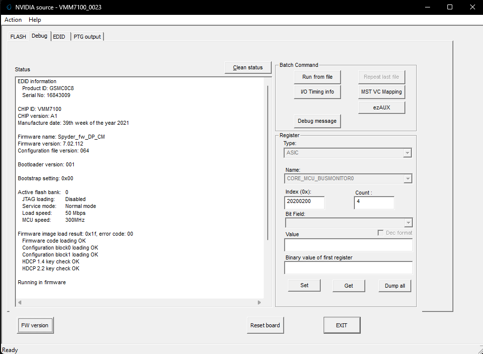The width and height of the screenshot is (483, 354).
Task: Click the status log vertical scrollbar
Action: click(x=268, y=163)
